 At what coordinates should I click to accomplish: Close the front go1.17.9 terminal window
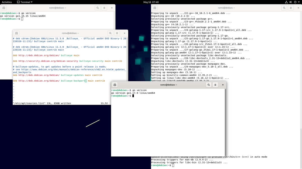pos(223,85)
